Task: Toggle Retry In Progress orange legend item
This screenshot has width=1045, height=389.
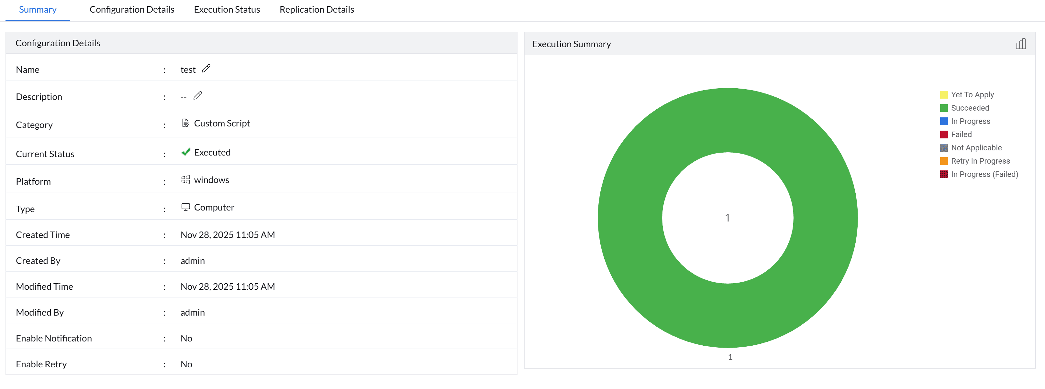Action: tap(980, 161)
